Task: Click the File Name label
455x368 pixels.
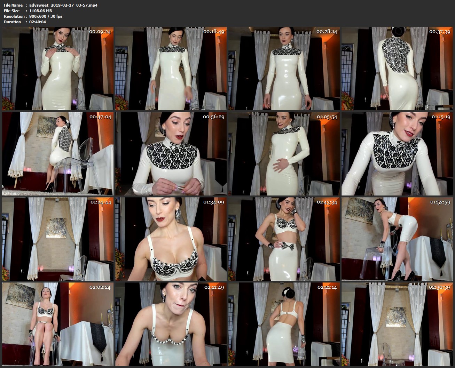Action: 13,5
